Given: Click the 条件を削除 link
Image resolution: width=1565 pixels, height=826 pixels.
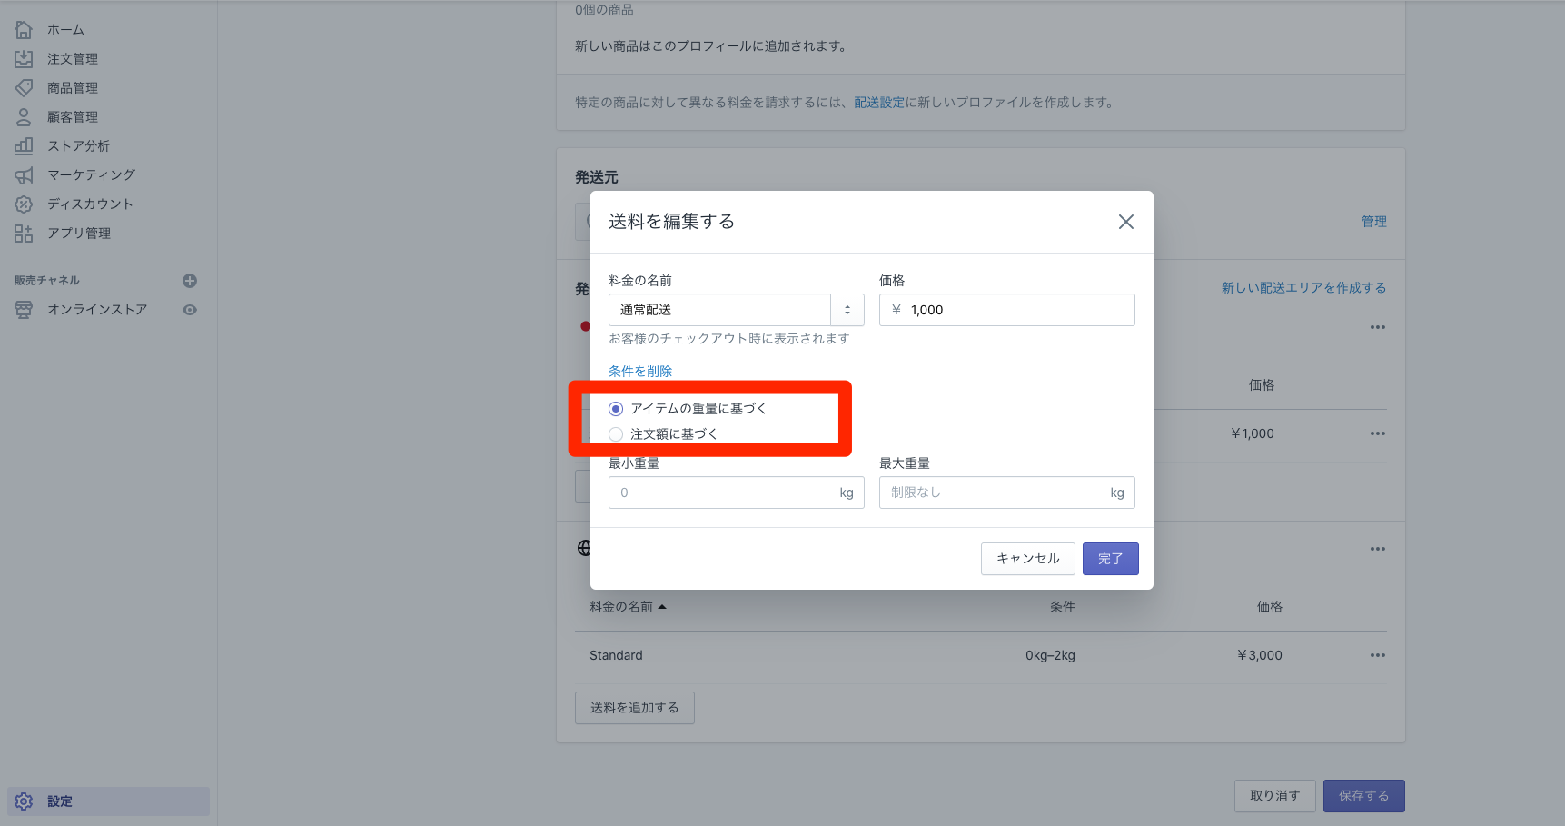Looking at the screenshot, I should (x=640, y=371).
